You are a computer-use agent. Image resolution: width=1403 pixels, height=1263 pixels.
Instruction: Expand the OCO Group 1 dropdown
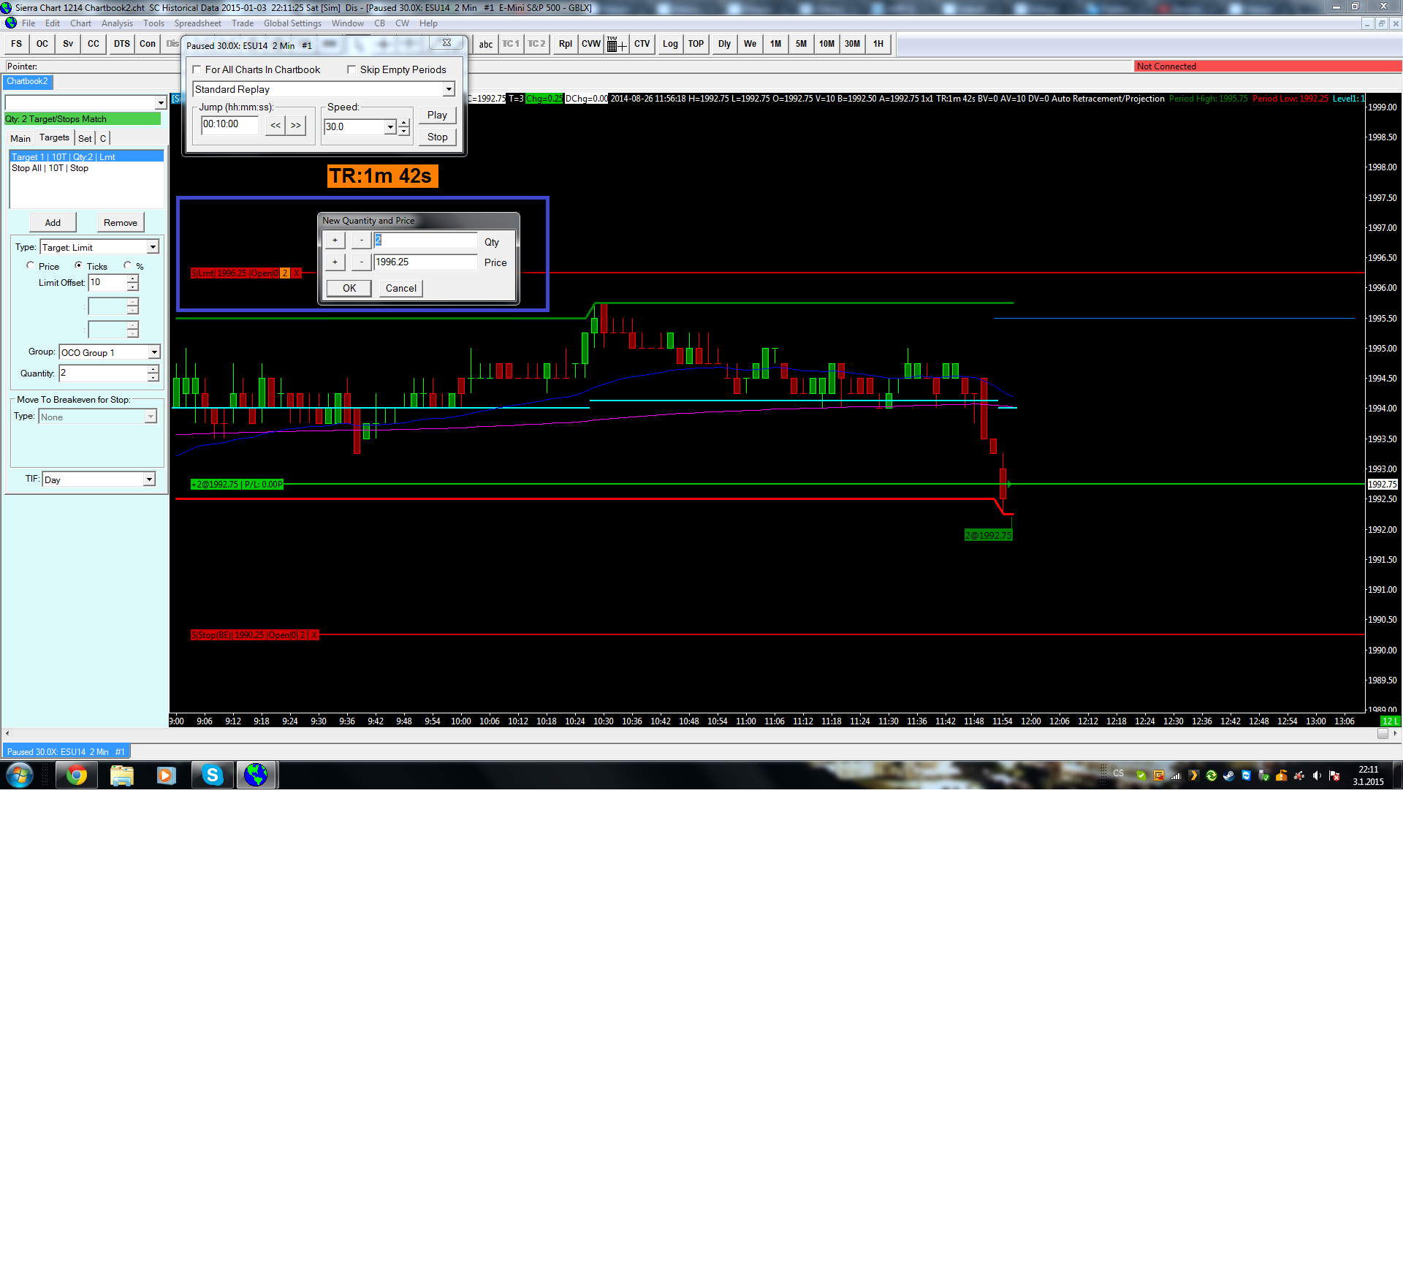coord(153,352)
